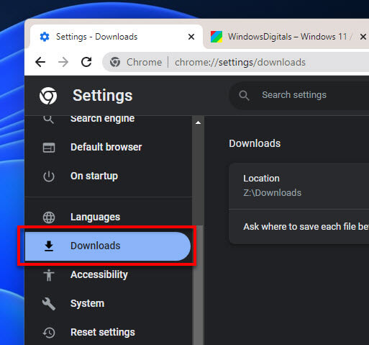Image resolution: width=369 pixels, height=345 pixels.
Task: Click the System wrench icon
Action: click(x=49, y=304)
